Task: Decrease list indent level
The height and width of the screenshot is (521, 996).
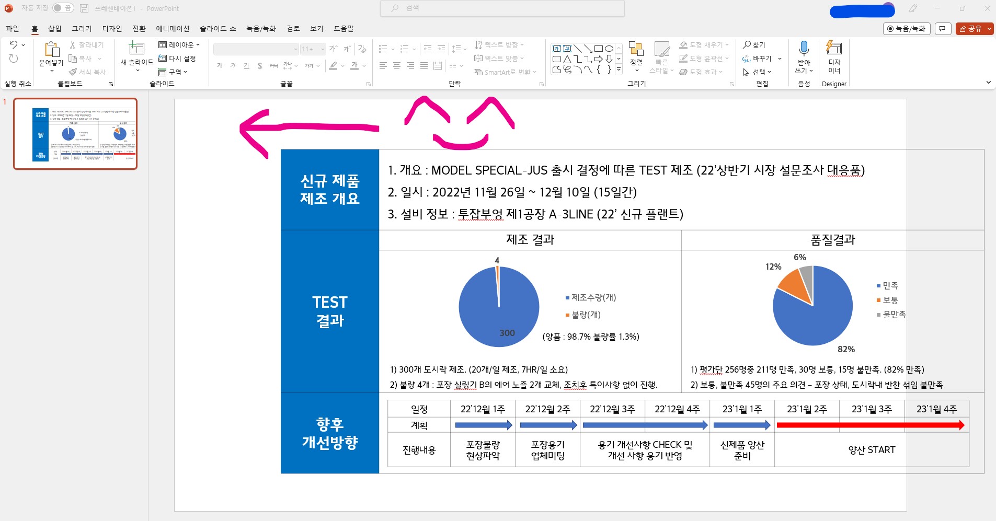Action: click(x=428, y=49)
